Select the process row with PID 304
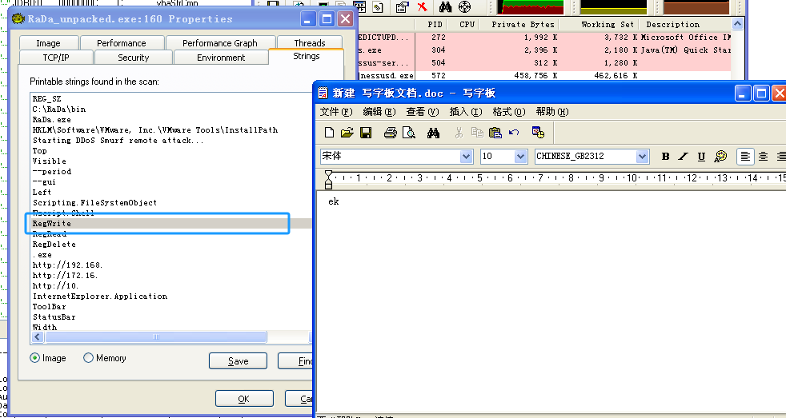 [x=544, y=50]
